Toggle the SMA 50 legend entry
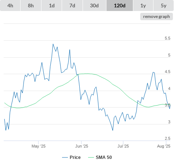 [x=100, y=157]
